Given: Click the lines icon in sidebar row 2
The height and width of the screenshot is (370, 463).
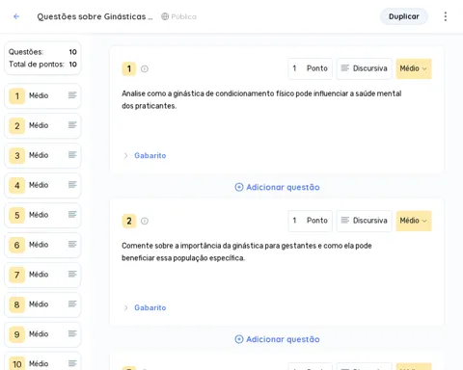Looking at the screenshot, I should 72,125.
